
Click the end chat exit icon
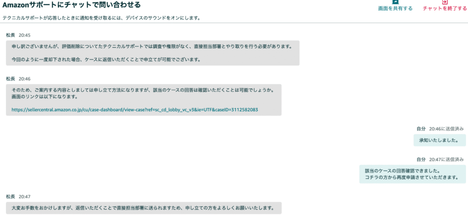(x=445, y=1)
